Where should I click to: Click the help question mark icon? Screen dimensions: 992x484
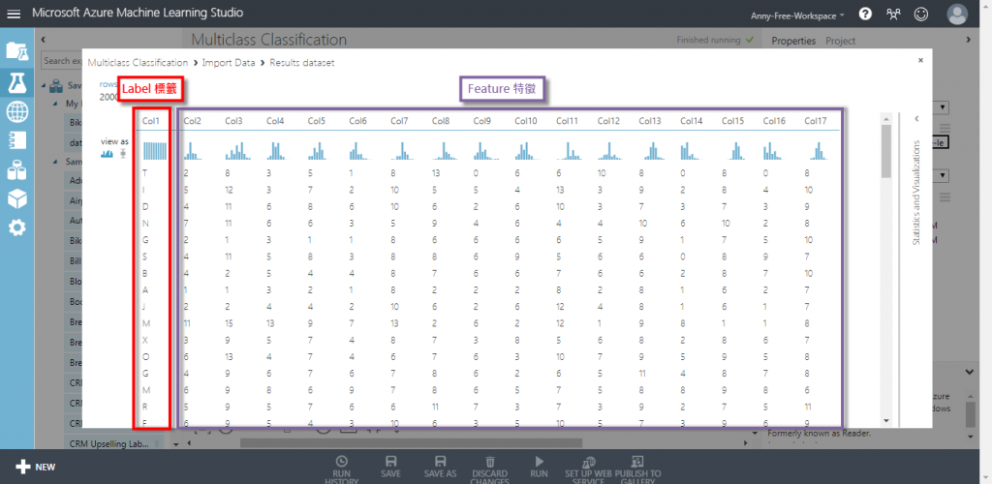(865, 14)
